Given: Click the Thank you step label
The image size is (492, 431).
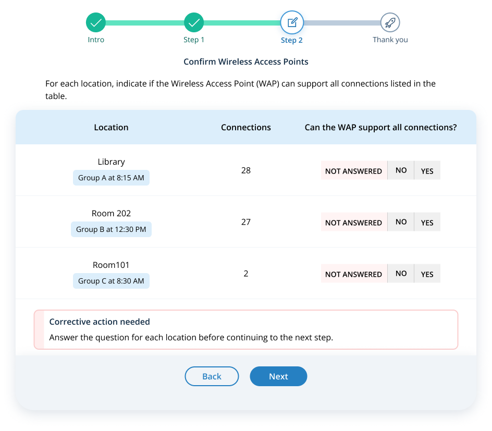Looking at the screenshot, I should (x=390, y=40).
